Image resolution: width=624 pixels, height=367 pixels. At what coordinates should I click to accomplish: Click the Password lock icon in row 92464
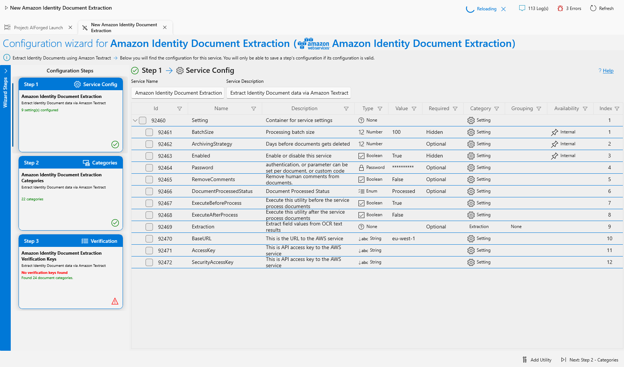[x=361, y=168]
